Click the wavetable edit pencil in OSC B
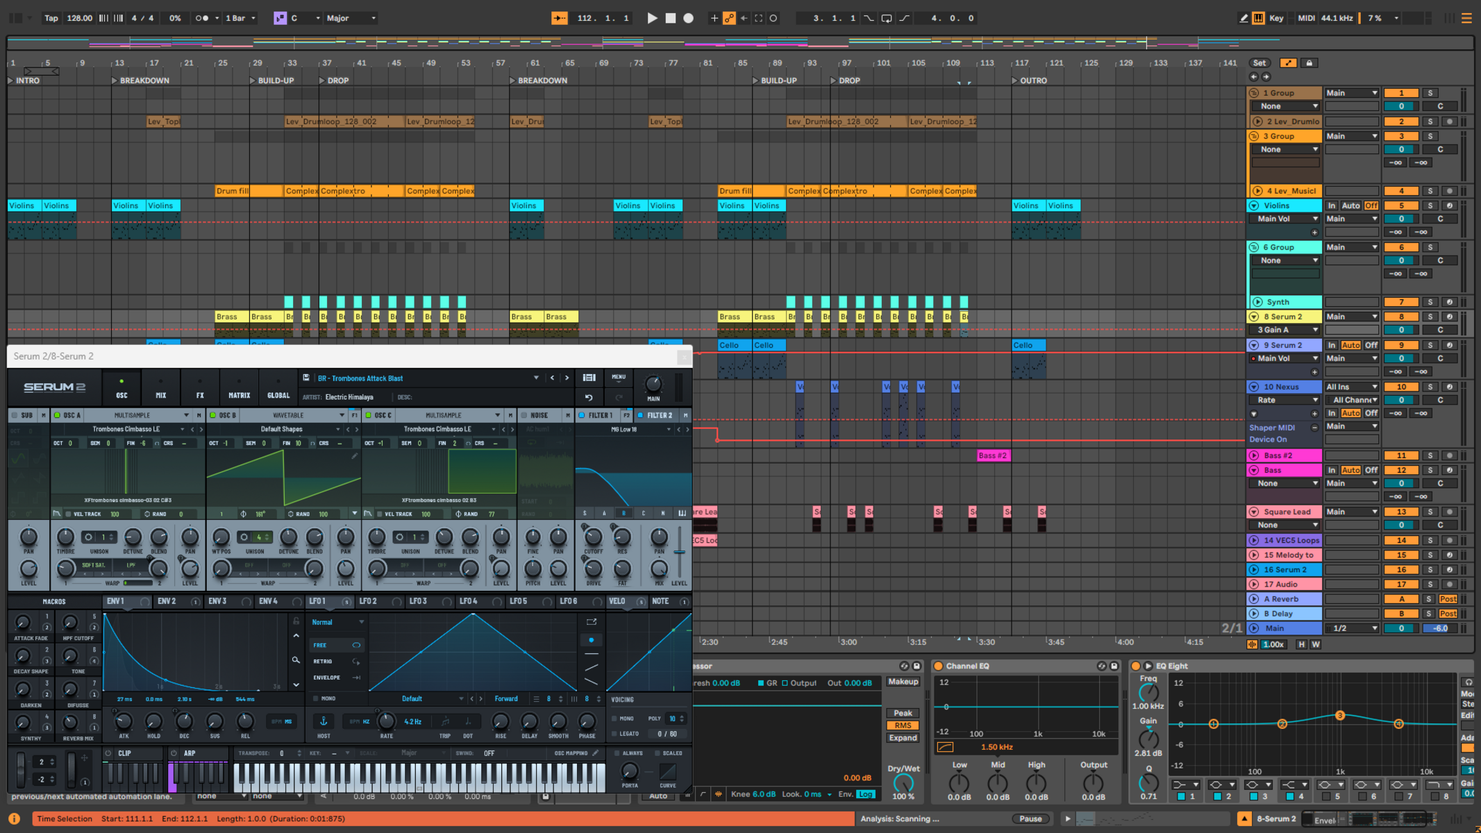The image size is (1481, 833). (x=354, y=456)
